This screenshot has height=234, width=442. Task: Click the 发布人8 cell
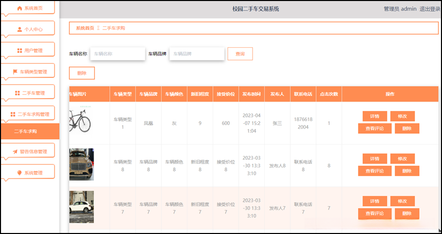tap(278, 166)
